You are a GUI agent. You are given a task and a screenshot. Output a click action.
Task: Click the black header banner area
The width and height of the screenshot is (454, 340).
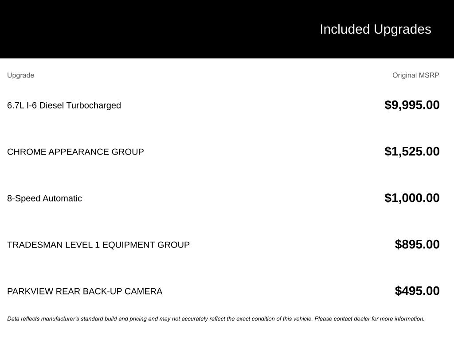click(227, 29)
